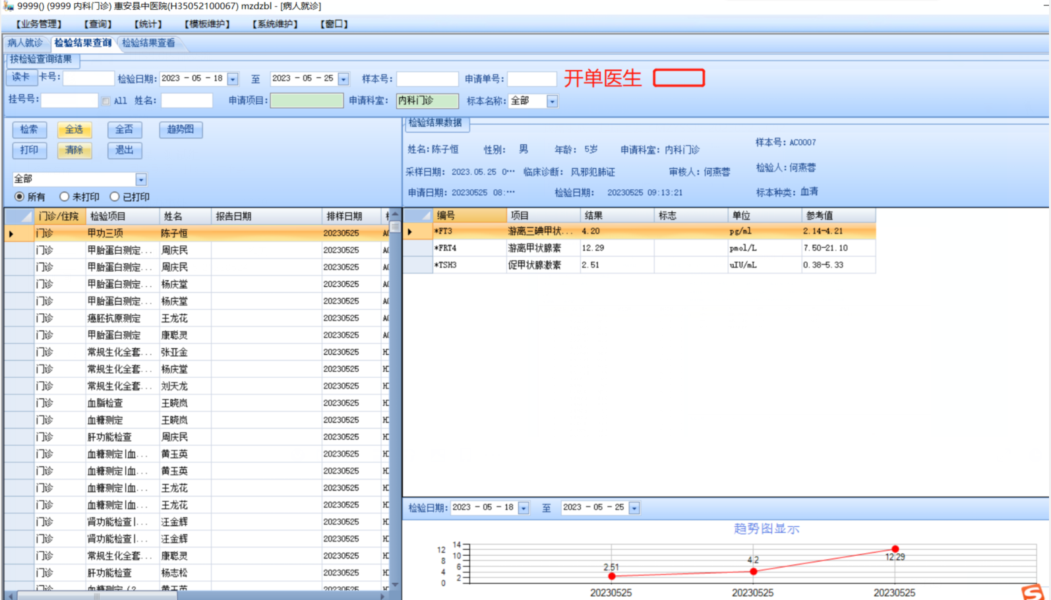The height and width of the screenshot is (600, 1051).
Task: Open the trend chart end date dropdown
Action: [634, 508]
